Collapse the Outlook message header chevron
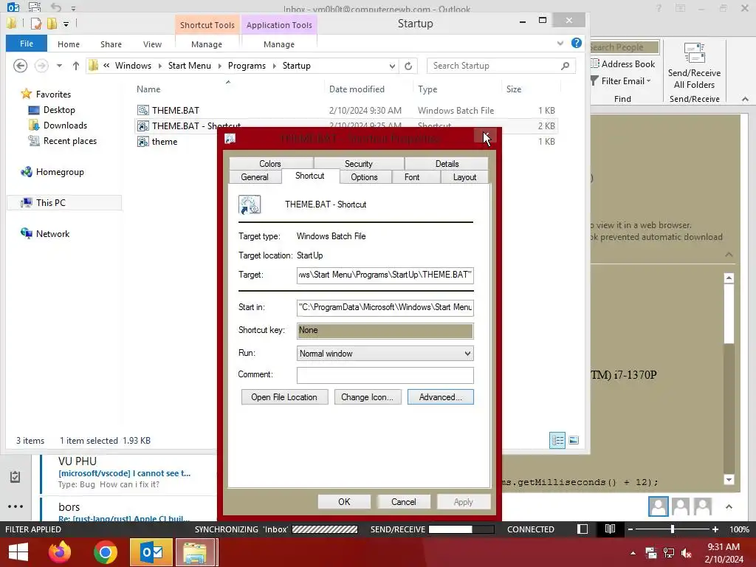This screenshot has width=756, height=567. click(729, 254)
